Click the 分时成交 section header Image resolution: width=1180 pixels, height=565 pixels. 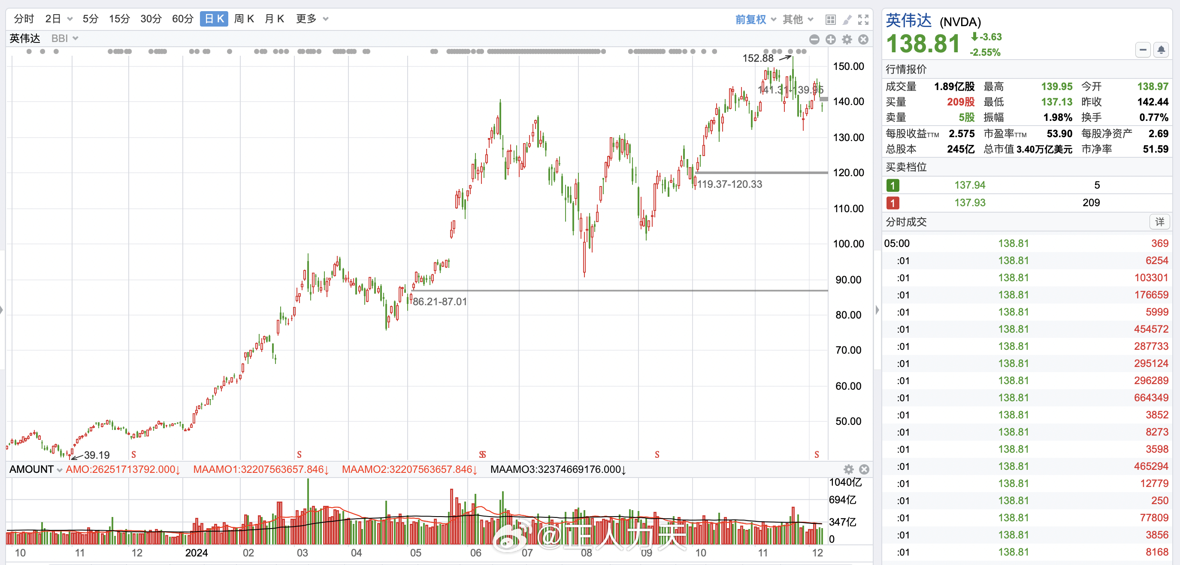coord(906,222)
